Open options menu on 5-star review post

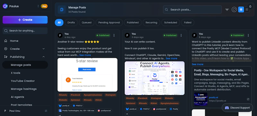coord(114,35)
